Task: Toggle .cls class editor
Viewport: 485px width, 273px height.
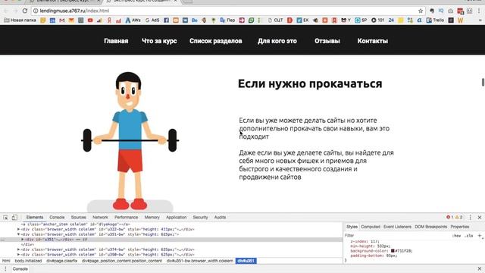Action: tap(469, 236)
